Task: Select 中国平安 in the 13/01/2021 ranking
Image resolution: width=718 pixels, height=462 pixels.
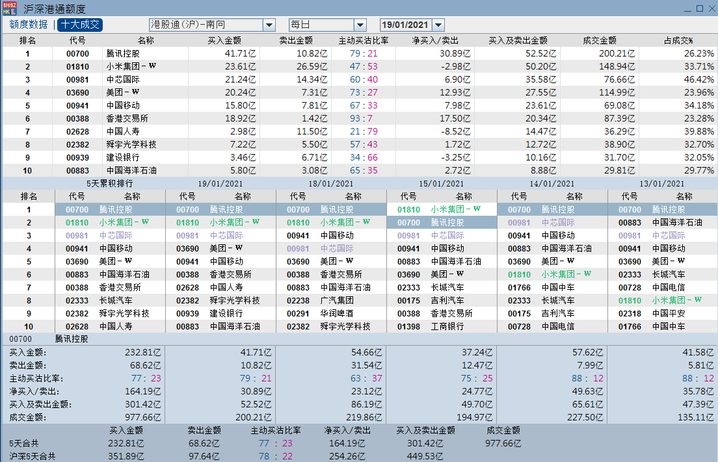Action: (x=669, y=314)
